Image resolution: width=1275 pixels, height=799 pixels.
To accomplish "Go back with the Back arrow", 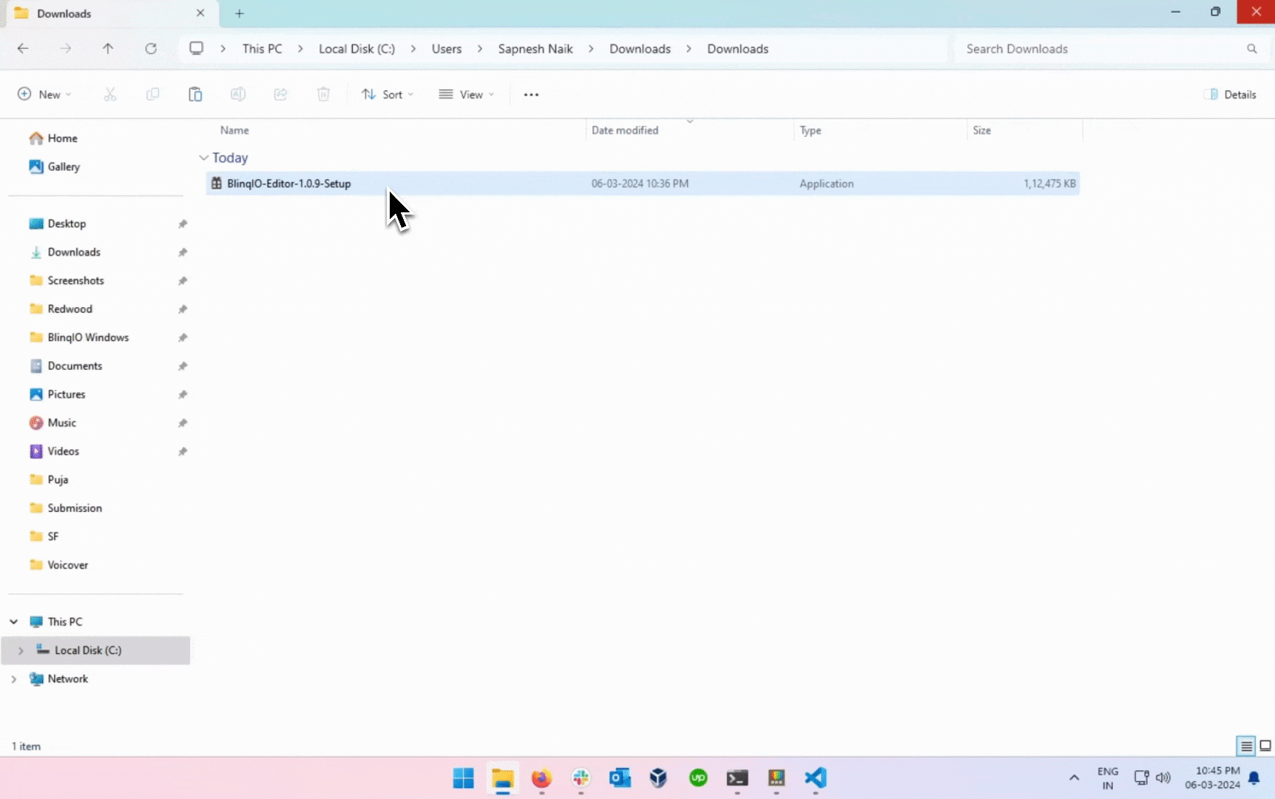I will (23, 49).
